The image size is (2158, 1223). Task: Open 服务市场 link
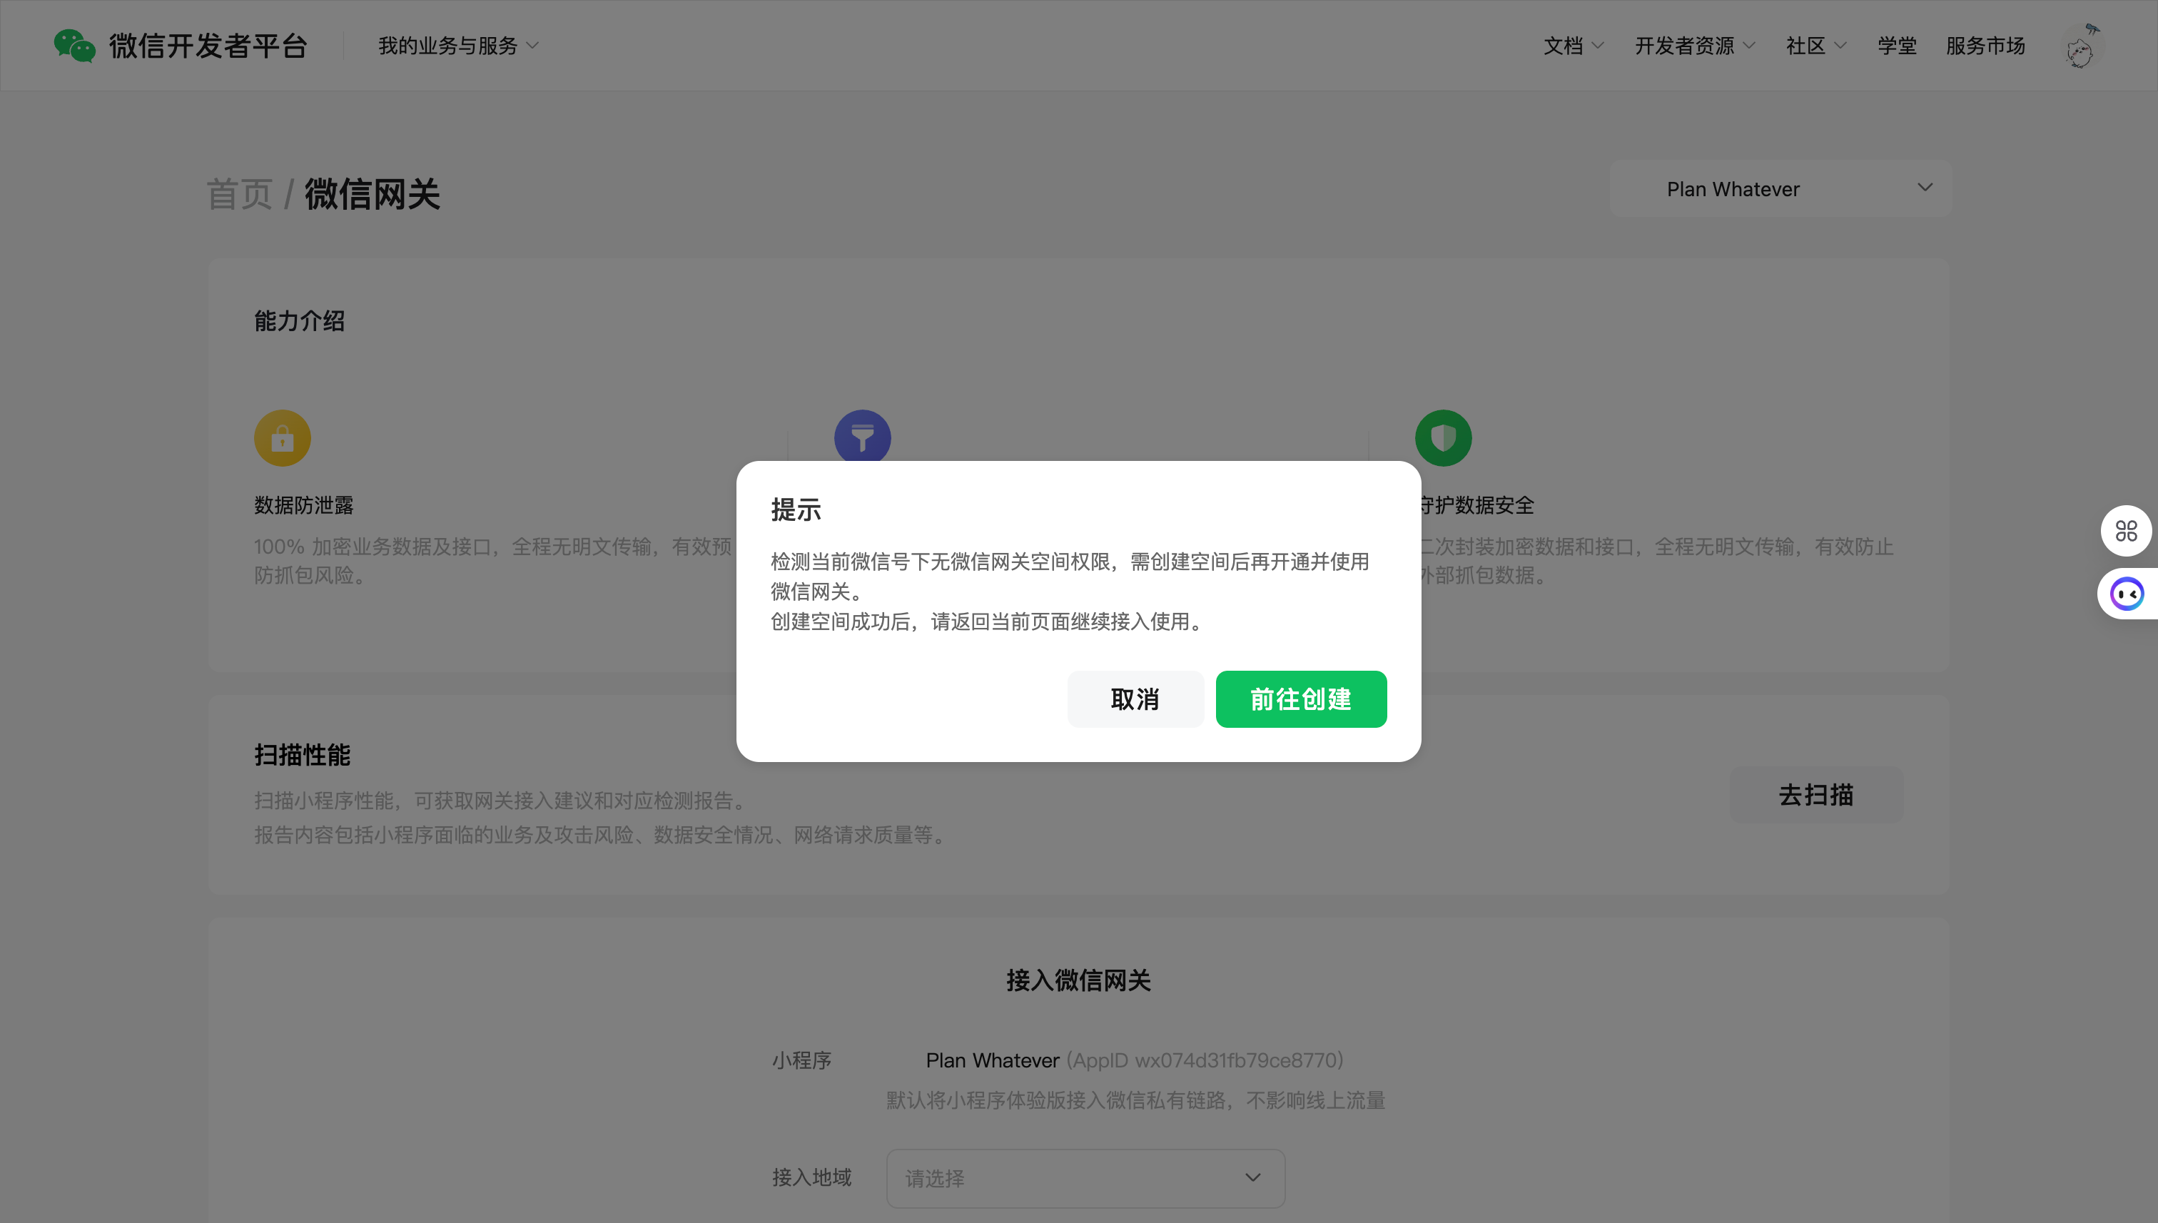point(1985,46)
